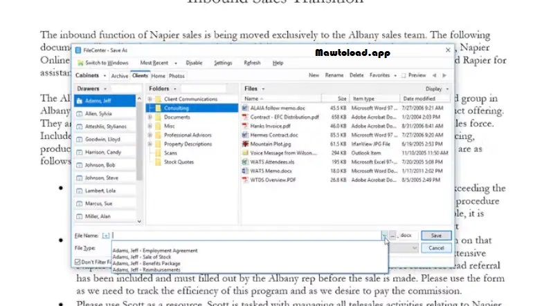The image size is (533, 306).
Task: Click the Mountain Plot.jpg file icon
Action: [x=245, y=144]
